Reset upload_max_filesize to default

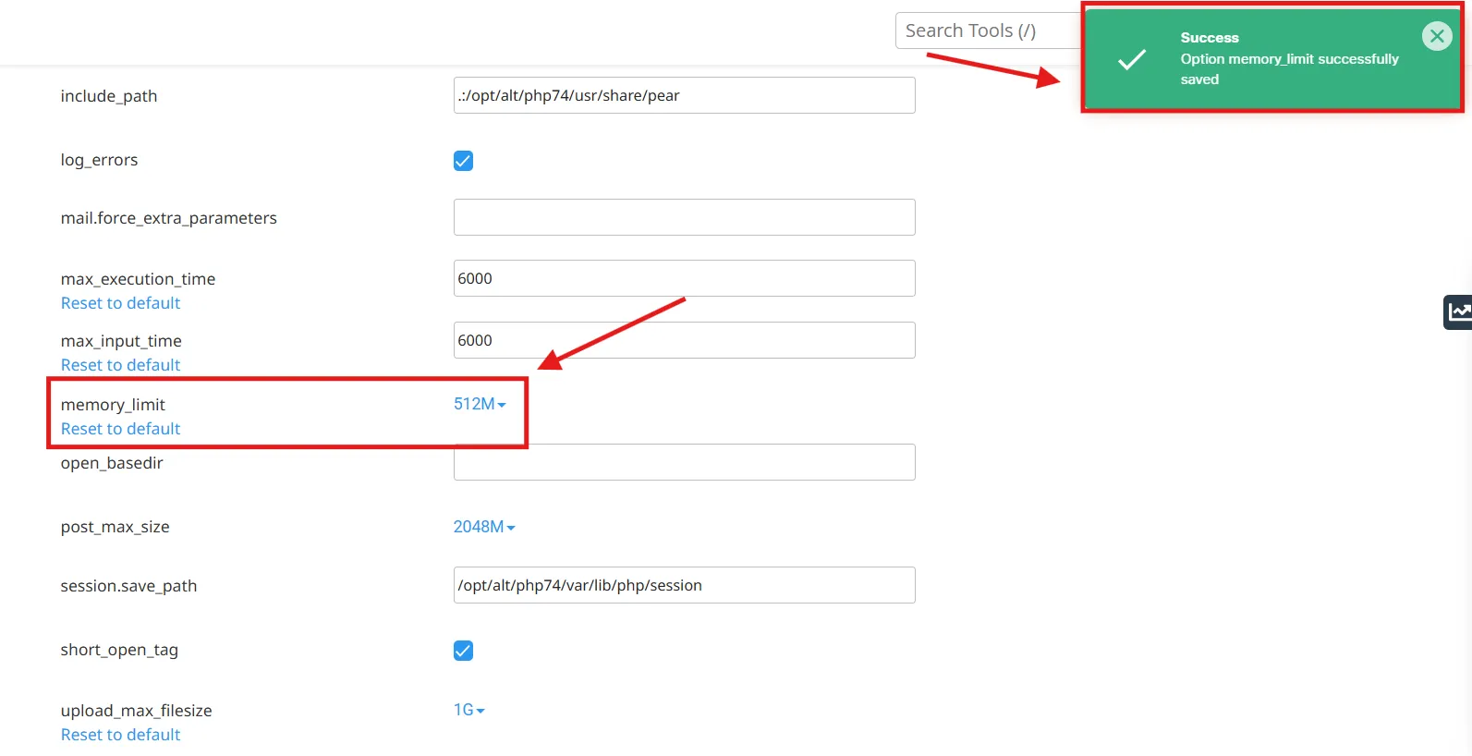[120, 735]
